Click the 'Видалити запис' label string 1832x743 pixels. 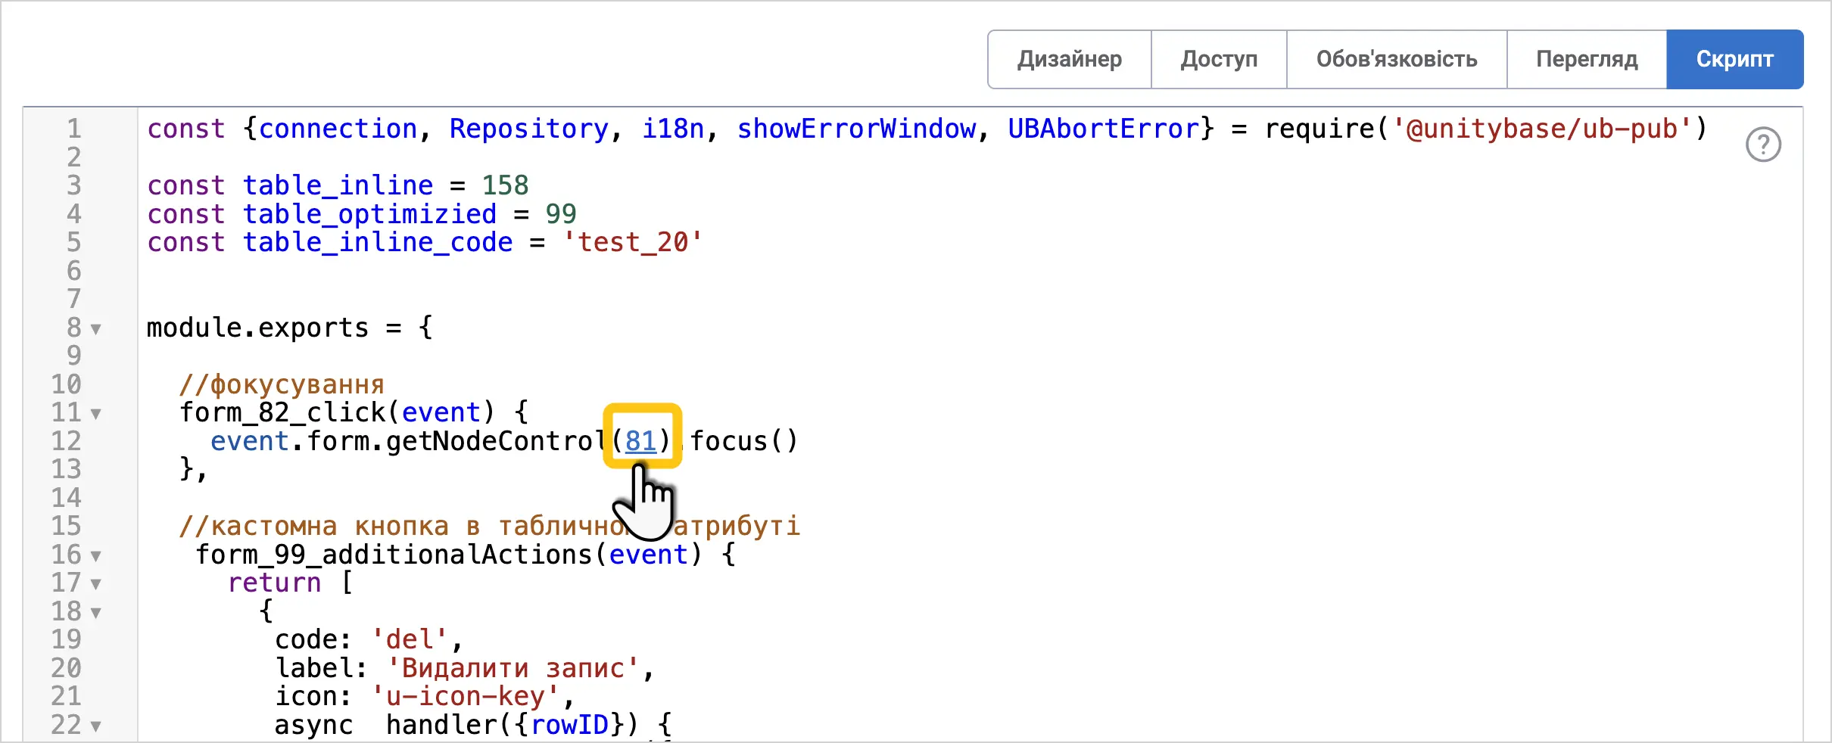[513, 668]
